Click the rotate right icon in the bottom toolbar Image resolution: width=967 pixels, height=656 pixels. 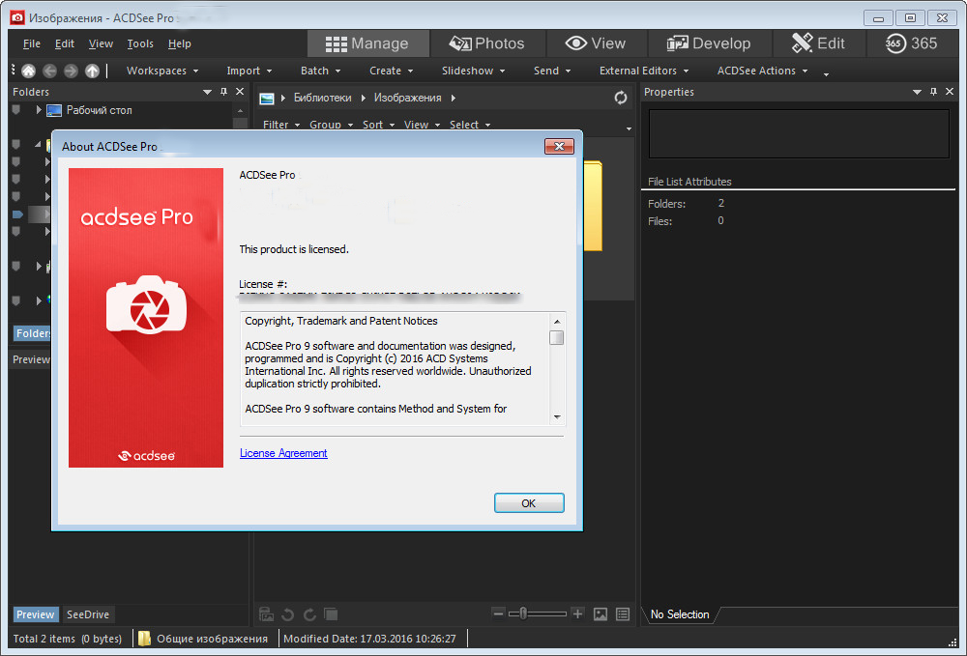click(x=309, y=614)
